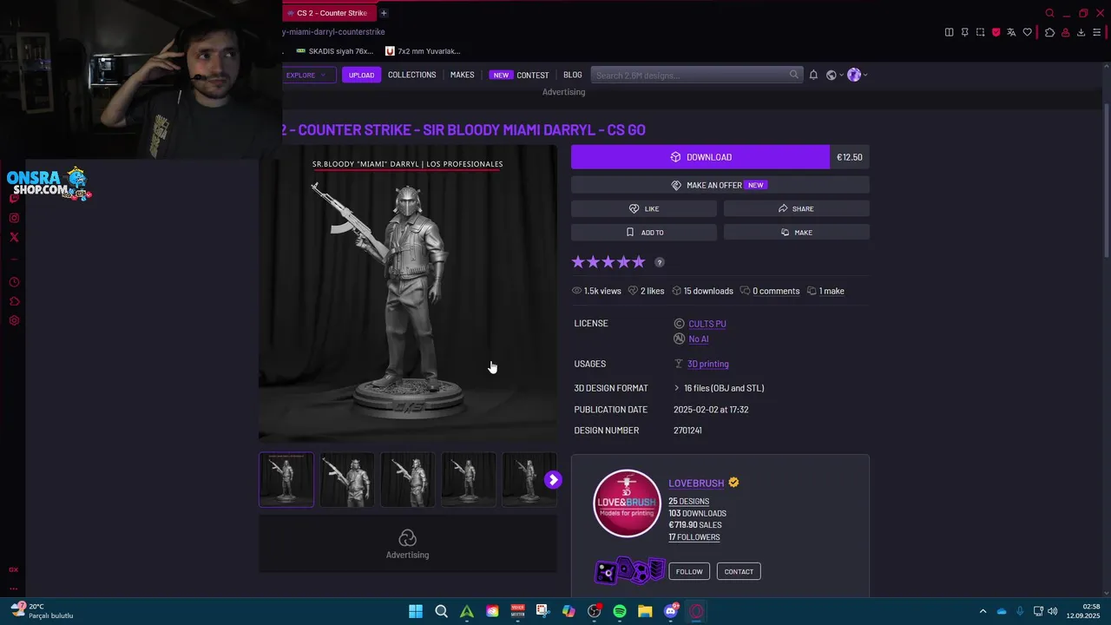Click the MAKE button
The width and height of the screenshot is (1111, 625).
click(796, 233)
